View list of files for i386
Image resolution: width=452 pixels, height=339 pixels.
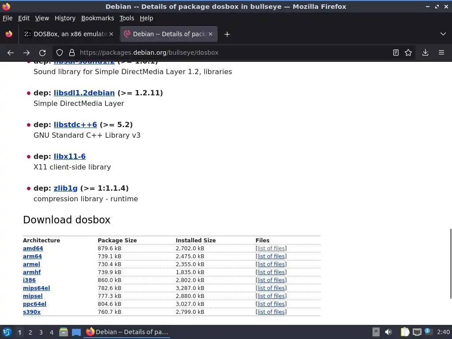[x=271, y=280]
